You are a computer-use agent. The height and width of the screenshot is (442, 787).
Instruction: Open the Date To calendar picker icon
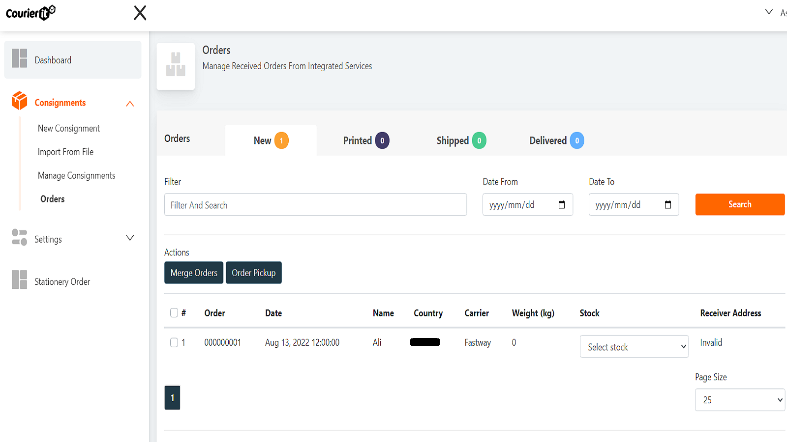coord(668,205)
